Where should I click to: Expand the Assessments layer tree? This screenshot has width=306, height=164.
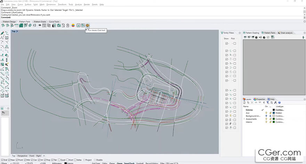pos(244,119)
